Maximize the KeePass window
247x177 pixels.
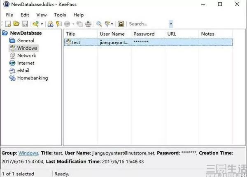220,4
